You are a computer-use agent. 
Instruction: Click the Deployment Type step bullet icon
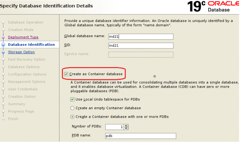pyautogui.click(x=3, y=37)
